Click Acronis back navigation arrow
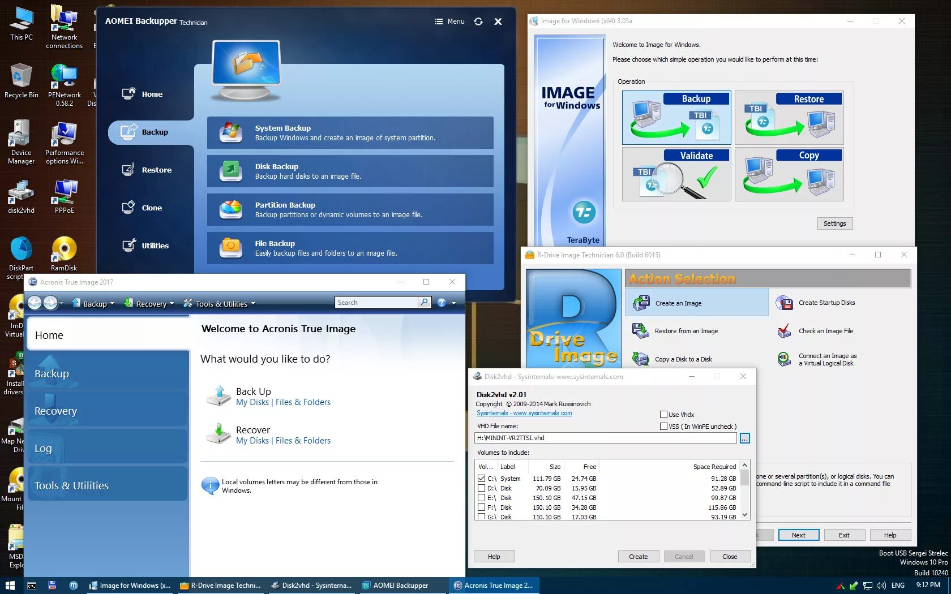Viewport: 951px width, 594px height. pos(35,303)
